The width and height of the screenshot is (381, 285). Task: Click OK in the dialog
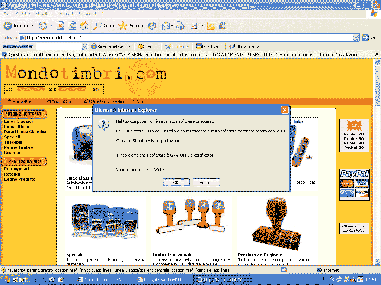(x=176, y=183)
